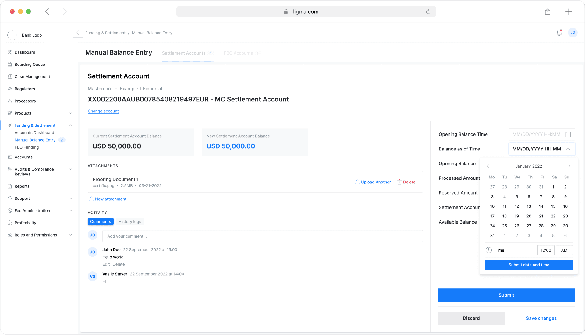This screenshot has height=335, width=585.
Task: Switch to Settlement Accounts tab
Action: pyautogui.click(x=188, y=53)
